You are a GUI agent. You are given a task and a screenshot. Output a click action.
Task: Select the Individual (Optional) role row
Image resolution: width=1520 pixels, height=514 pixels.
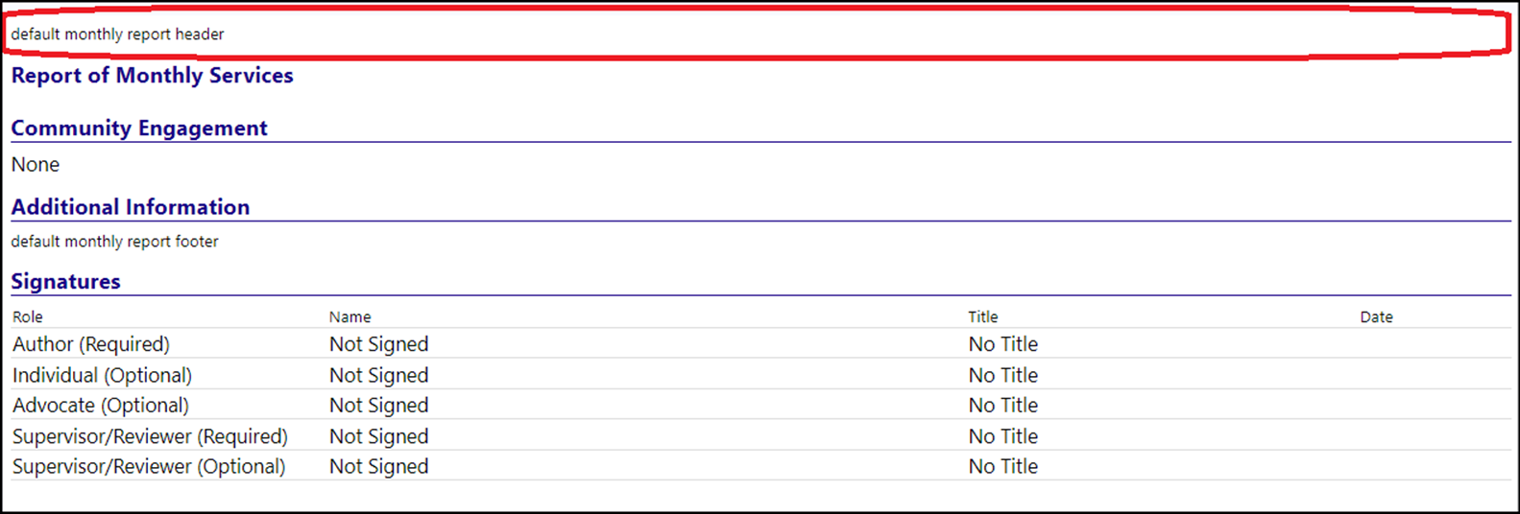[x=760, y=375]
